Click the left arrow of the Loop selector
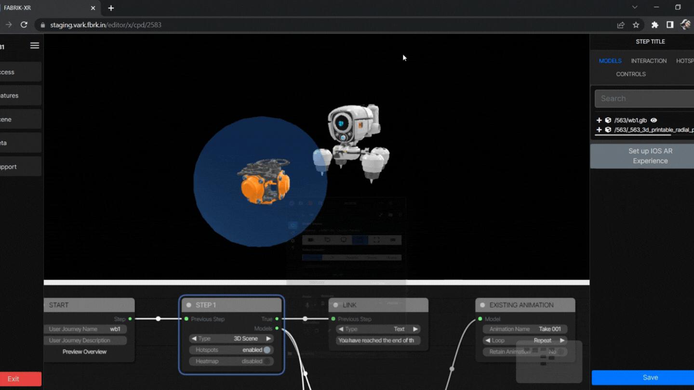This screenshot has width=694, height=390. 488,340
